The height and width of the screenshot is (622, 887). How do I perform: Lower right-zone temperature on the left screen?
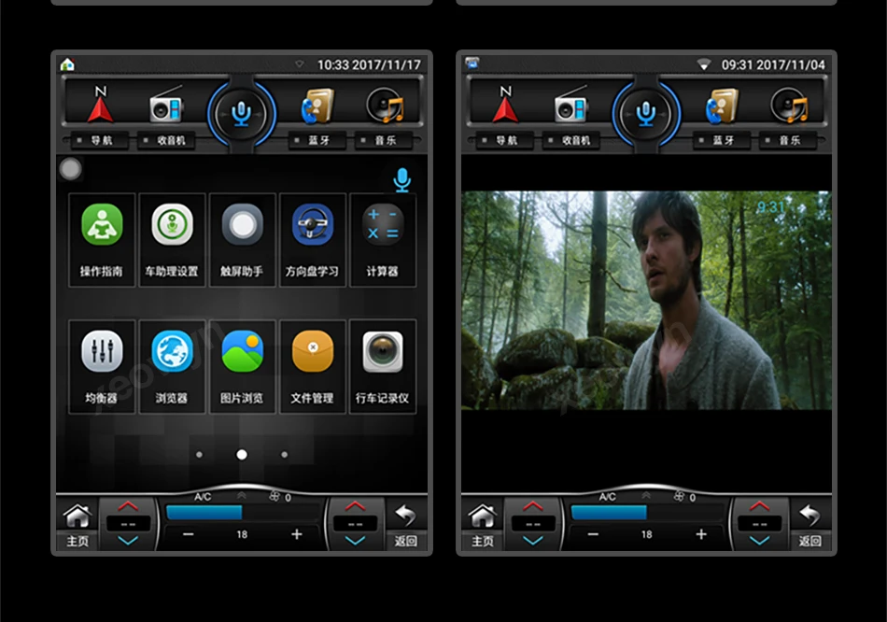coord(355,541)
